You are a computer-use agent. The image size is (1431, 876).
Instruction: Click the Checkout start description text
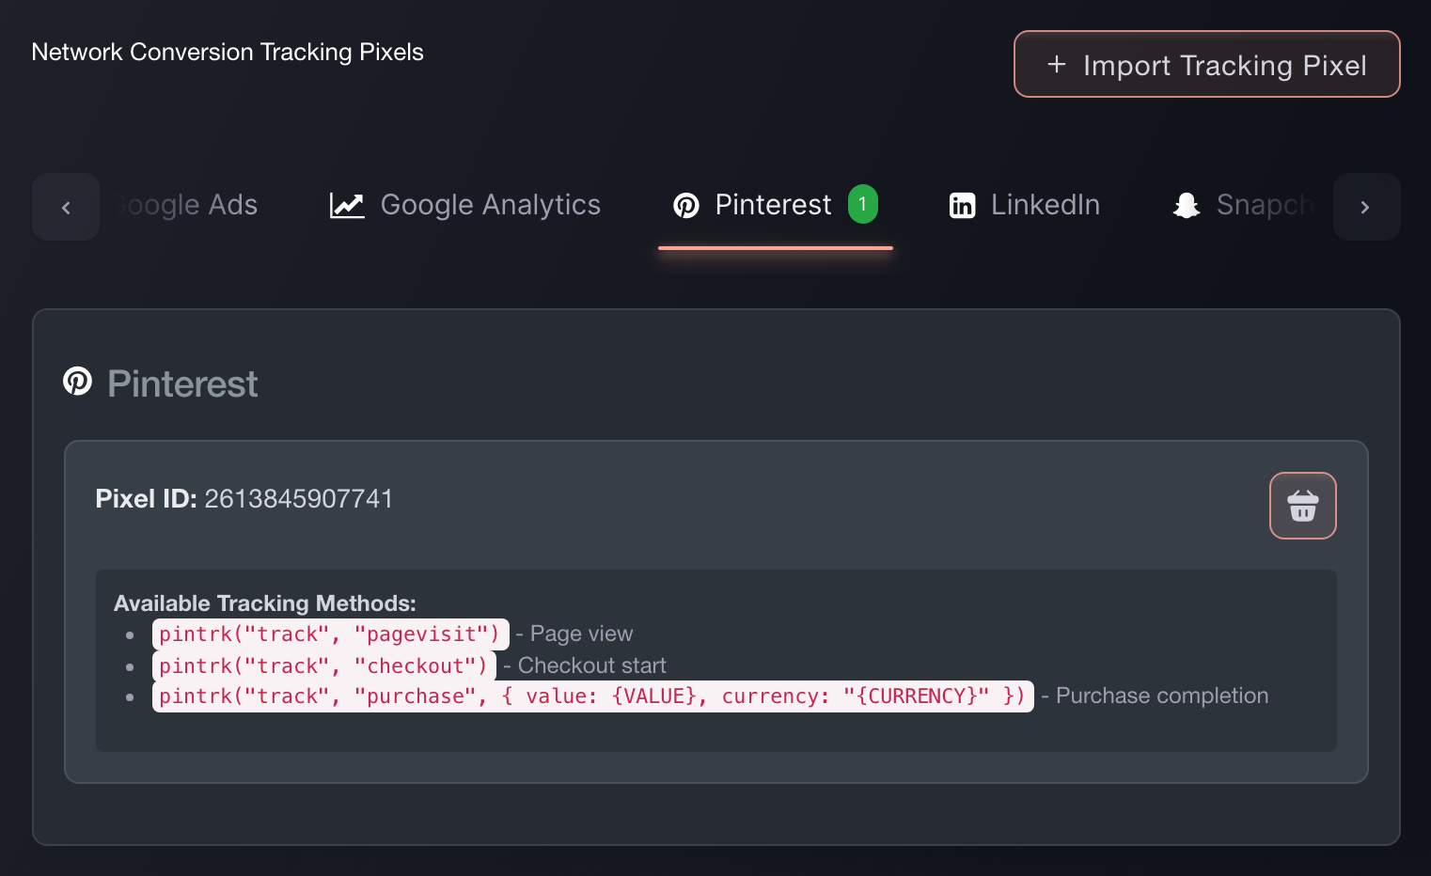(591, 665)
